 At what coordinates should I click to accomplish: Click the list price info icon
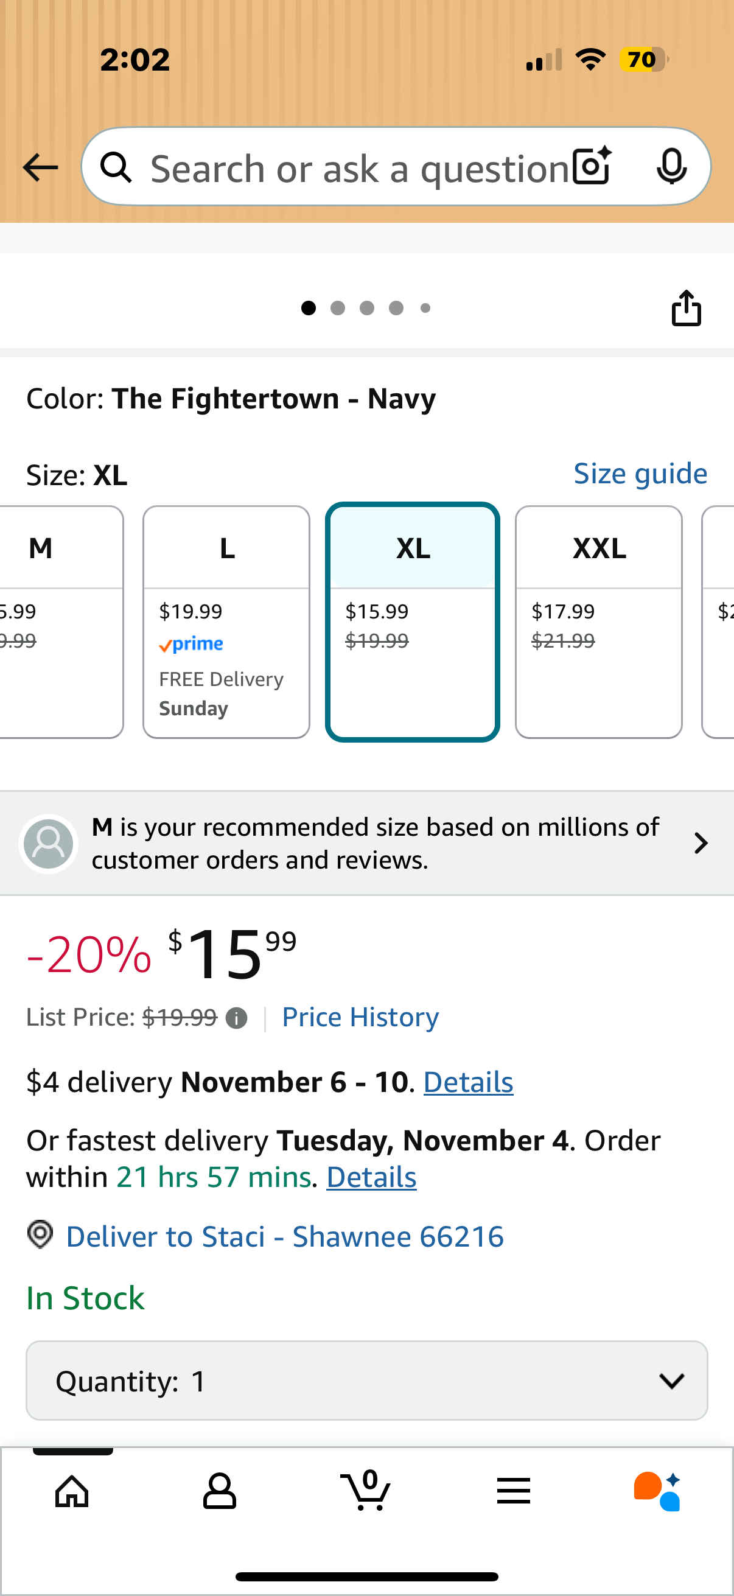(236, 1018)
